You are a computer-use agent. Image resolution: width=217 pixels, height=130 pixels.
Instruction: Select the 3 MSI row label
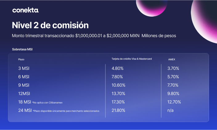[24, 68]
